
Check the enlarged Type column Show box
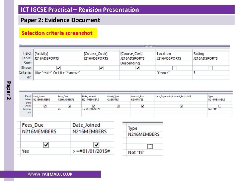tap(150, 146)
